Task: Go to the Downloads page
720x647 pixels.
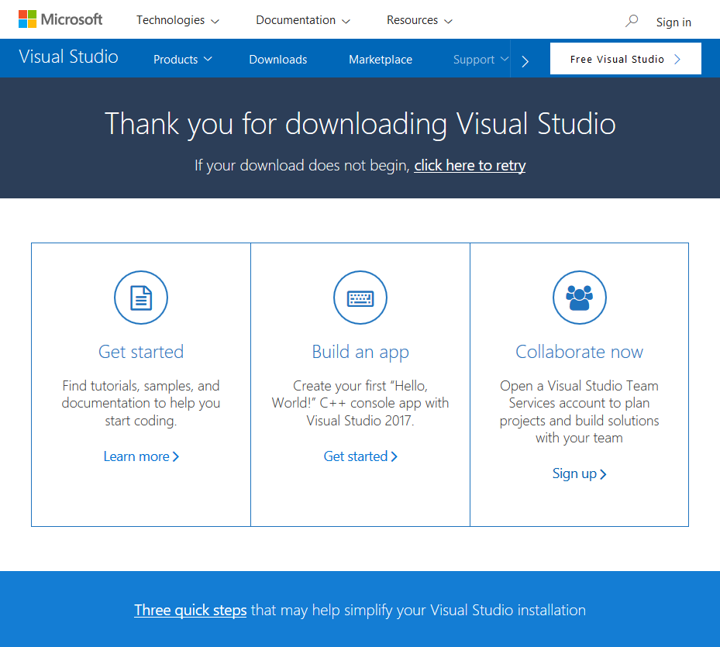Action: [277, 59]
